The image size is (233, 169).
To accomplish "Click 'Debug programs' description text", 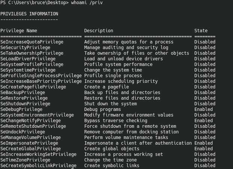I will click(x=103, y=109).
